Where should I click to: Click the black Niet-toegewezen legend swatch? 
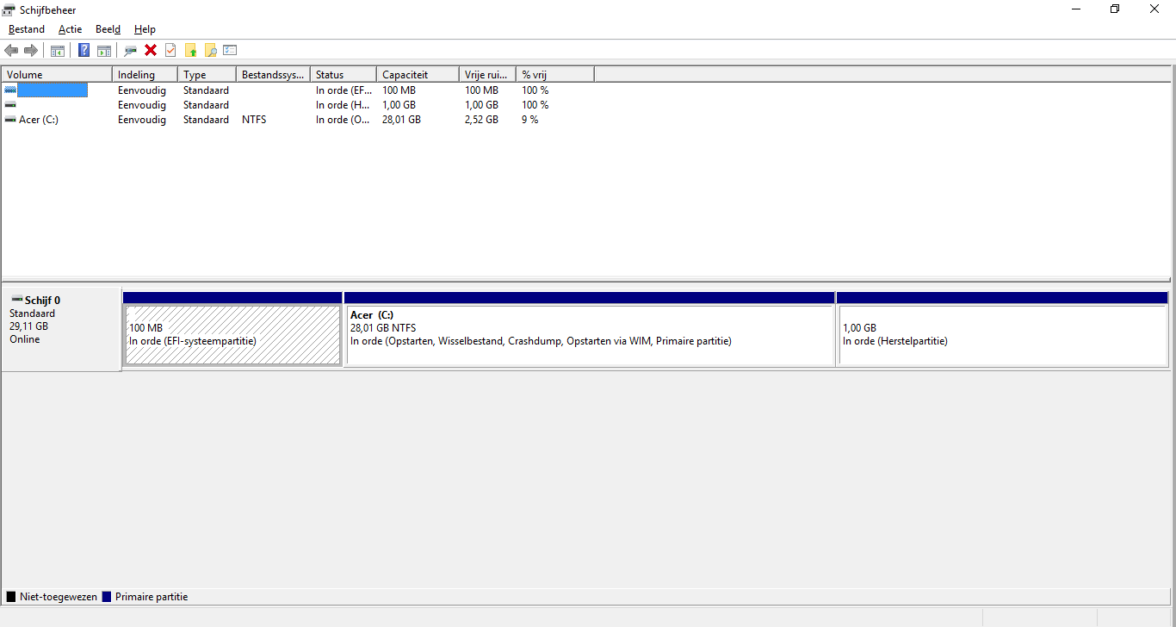(11, 597)
